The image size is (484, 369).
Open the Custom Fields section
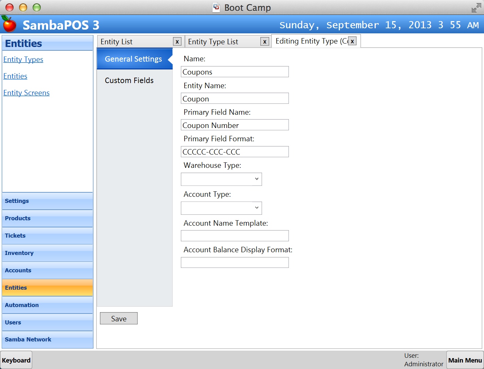coord(129,81)
